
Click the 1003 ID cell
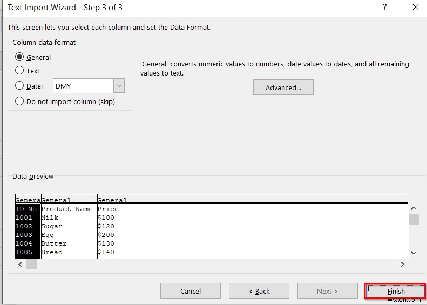point(24,235)
